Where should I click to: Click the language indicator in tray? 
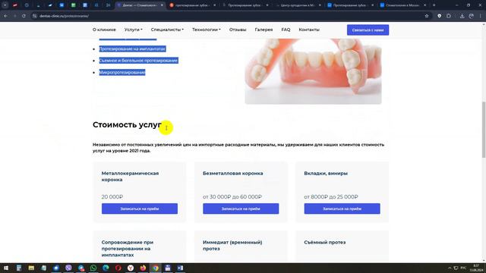pos(463,268)
